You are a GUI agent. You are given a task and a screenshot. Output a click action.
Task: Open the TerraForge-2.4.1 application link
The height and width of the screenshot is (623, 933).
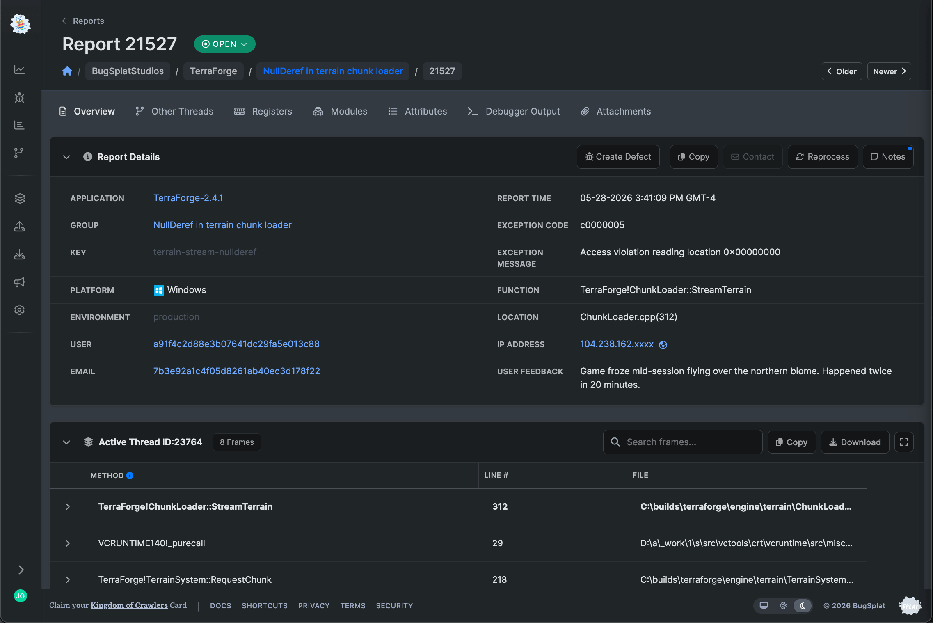188,198
